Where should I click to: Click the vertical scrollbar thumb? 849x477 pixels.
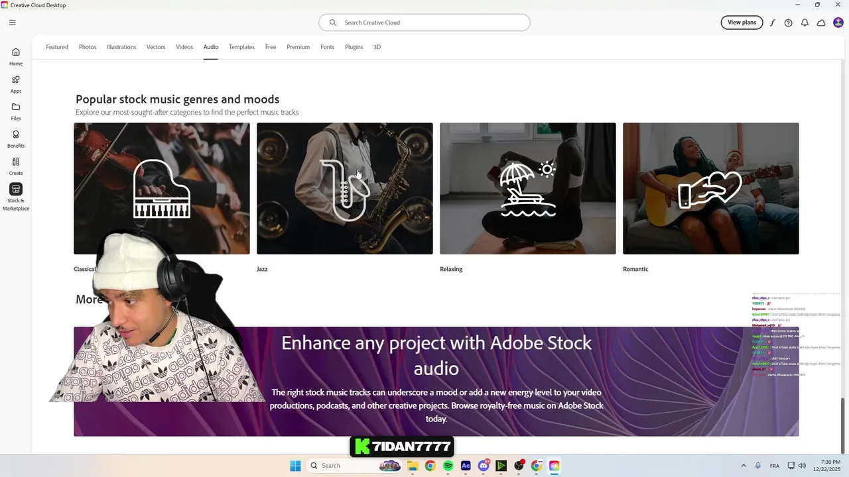844,425
